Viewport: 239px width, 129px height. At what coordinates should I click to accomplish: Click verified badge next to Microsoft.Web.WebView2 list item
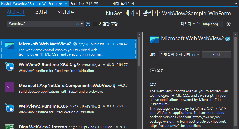pyautogui.click(x=75, y=44)
